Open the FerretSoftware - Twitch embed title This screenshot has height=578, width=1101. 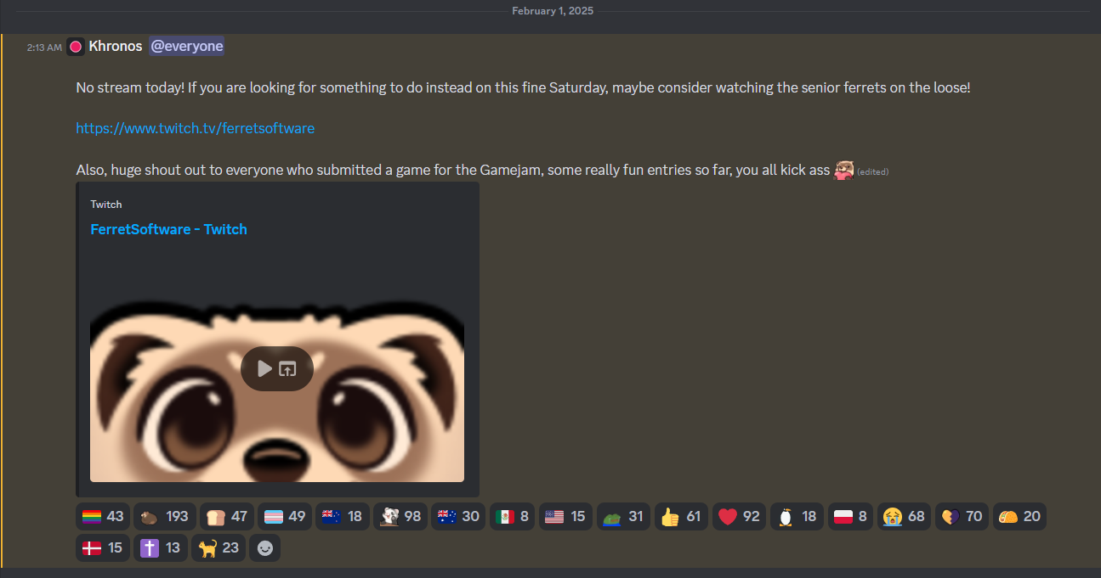[168, 229]
